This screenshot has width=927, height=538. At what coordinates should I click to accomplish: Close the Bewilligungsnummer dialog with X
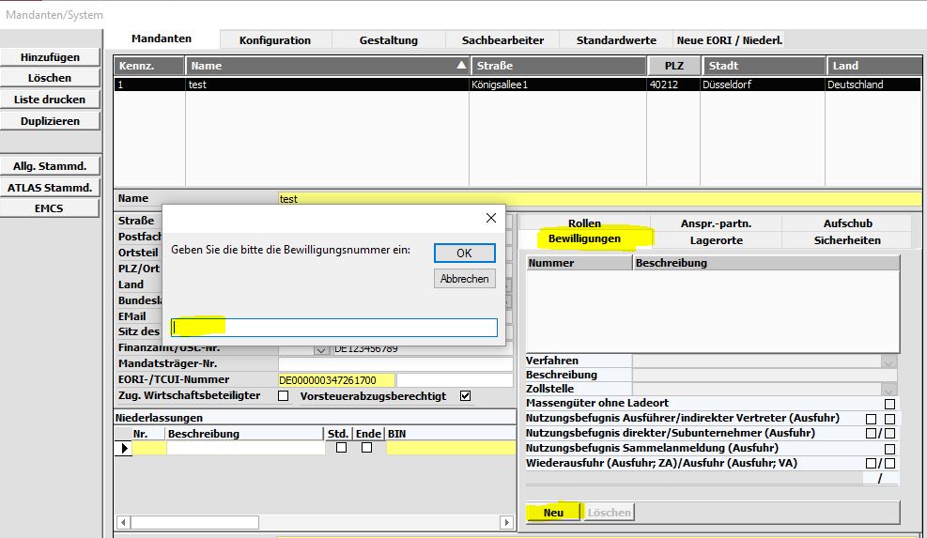point(490,218)
